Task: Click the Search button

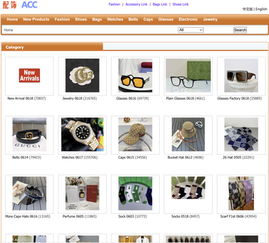Action: pyautogui.click(x=240, y=30)
